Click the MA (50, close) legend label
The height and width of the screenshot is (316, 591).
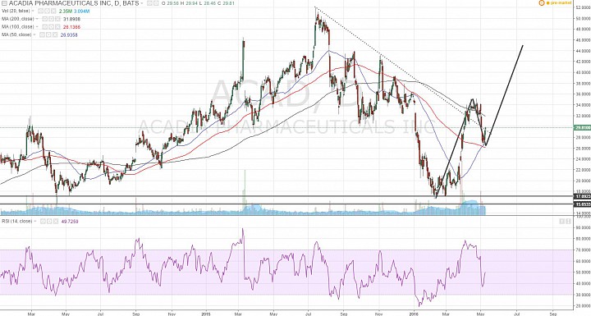tap(16, 35)
